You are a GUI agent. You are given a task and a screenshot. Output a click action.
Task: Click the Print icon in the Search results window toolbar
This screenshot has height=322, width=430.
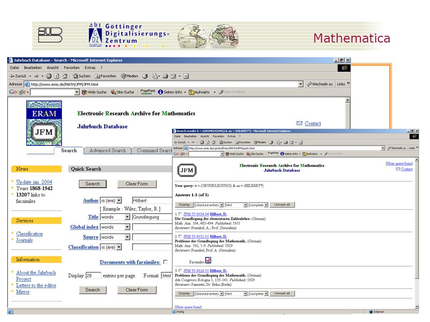click(285, 142)
